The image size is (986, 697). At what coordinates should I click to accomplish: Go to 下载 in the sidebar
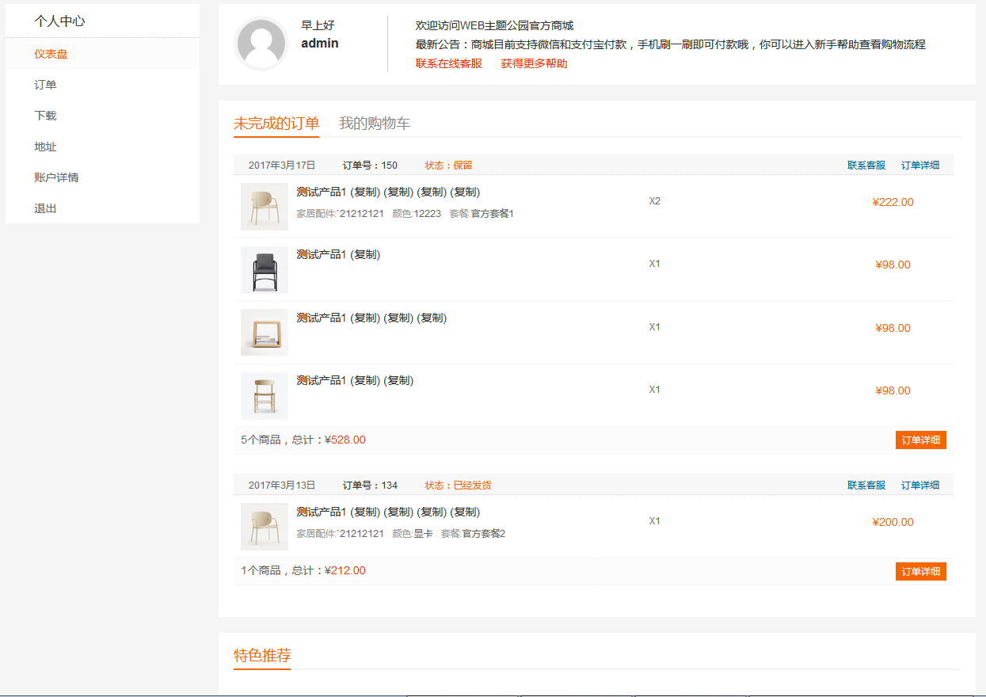click(45, 116)
